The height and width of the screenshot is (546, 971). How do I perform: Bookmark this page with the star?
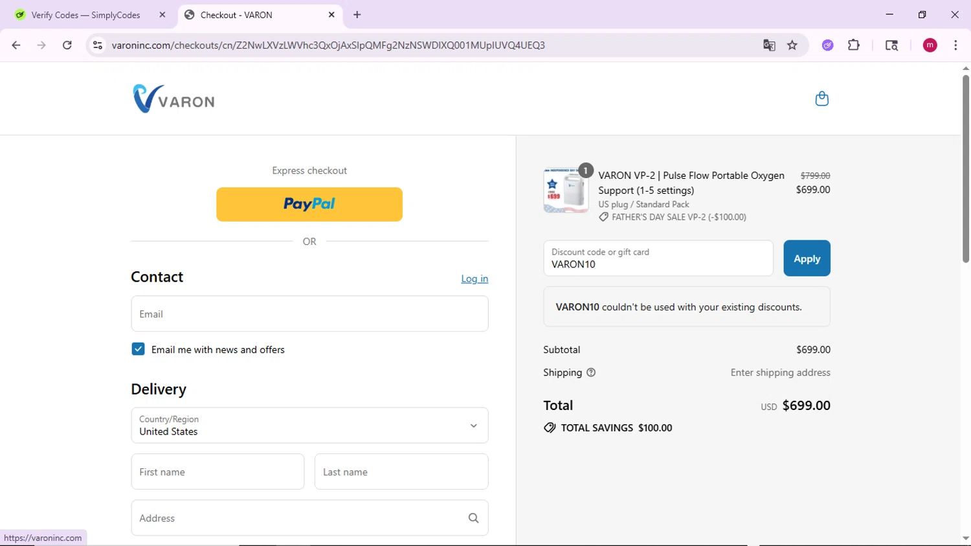pos(792,45)
